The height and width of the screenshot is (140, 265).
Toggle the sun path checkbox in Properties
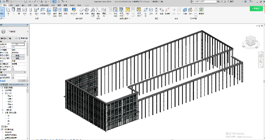click(13, 70)
